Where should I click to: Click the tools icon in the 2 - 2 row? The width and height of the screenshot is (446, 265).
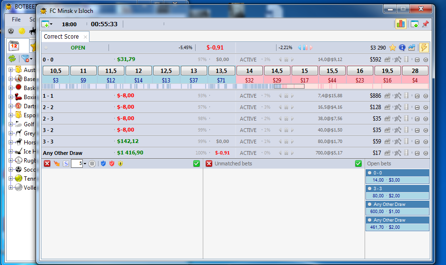[397, 107]
